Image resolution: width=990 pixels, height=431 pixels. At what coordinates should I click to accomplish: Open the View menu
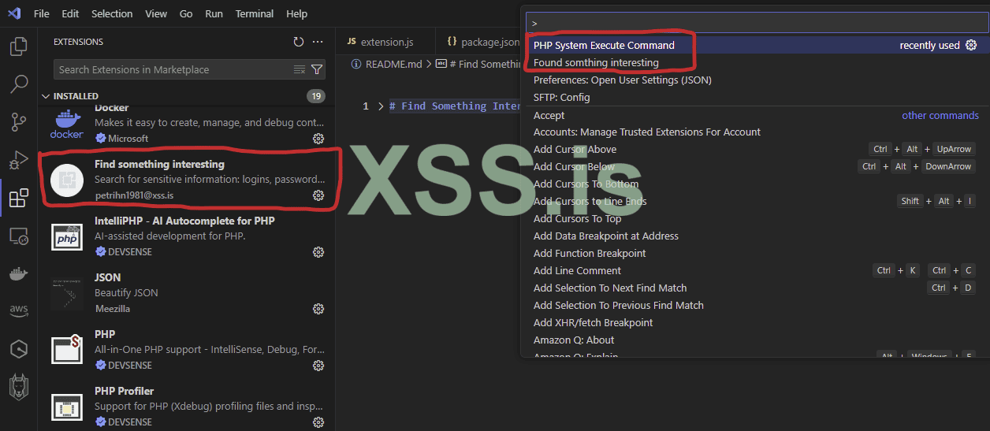click(156, 13)
